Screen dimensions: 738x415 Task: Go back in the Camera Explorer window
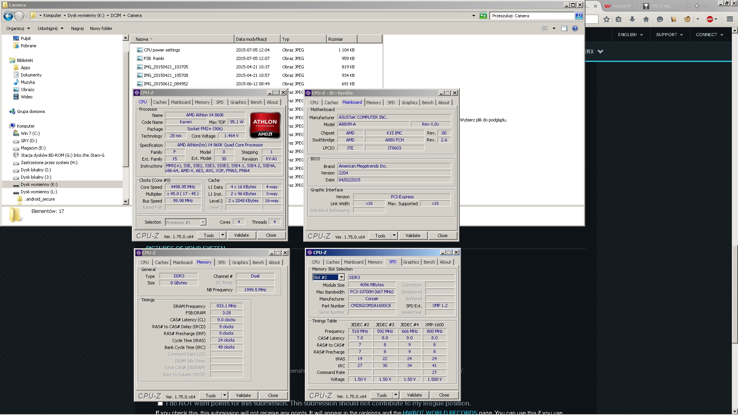(8, 16)
